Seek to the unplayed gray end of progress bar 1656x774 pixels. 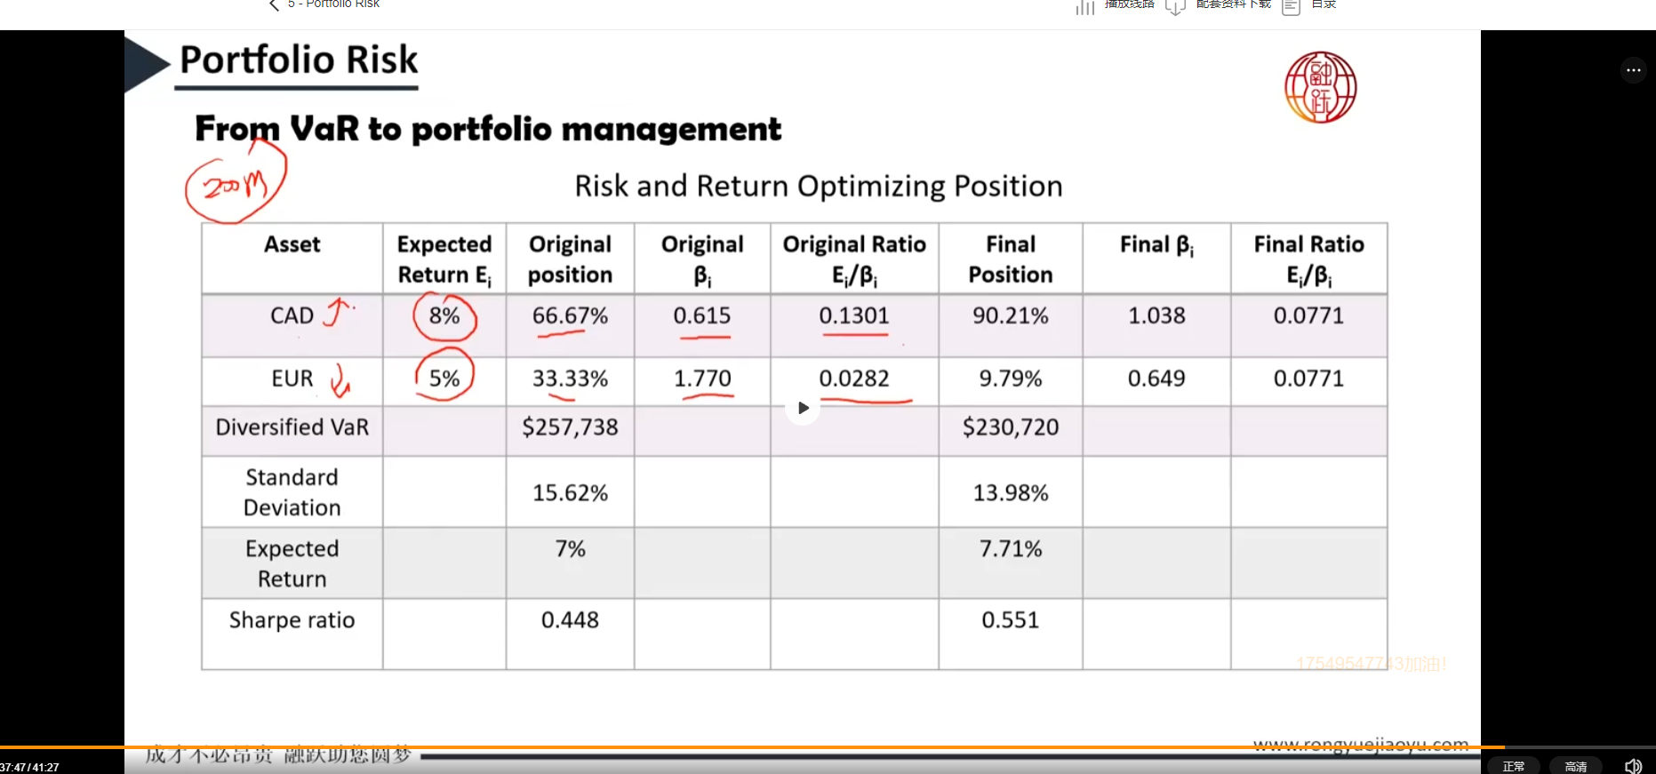click(1582, 747)
